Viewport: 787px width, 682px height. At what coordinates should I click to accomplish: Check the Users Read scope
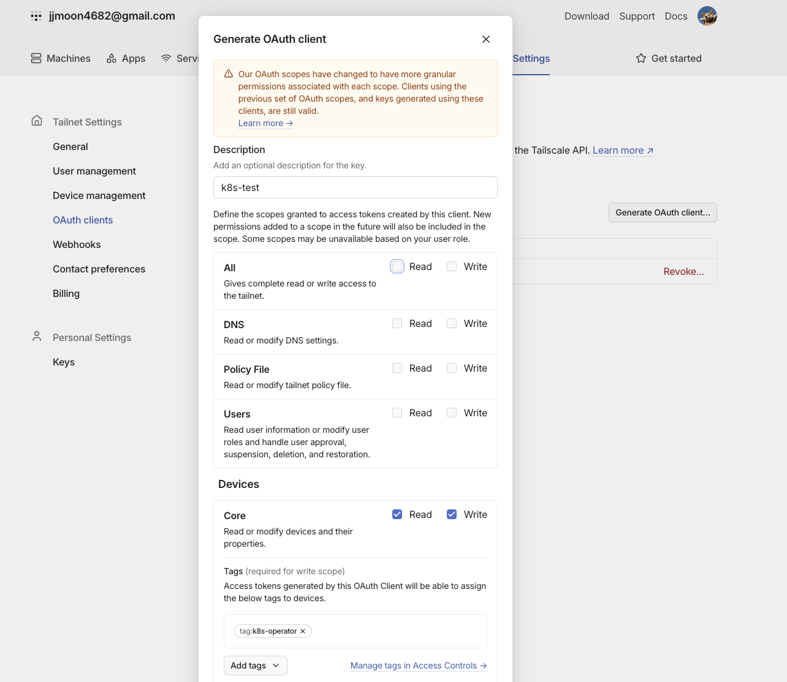pos(397,413)
